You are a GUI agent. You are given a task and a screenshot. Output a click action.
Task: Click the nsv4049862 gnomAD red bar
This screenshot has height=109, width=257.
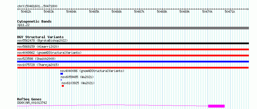point(133,56)
